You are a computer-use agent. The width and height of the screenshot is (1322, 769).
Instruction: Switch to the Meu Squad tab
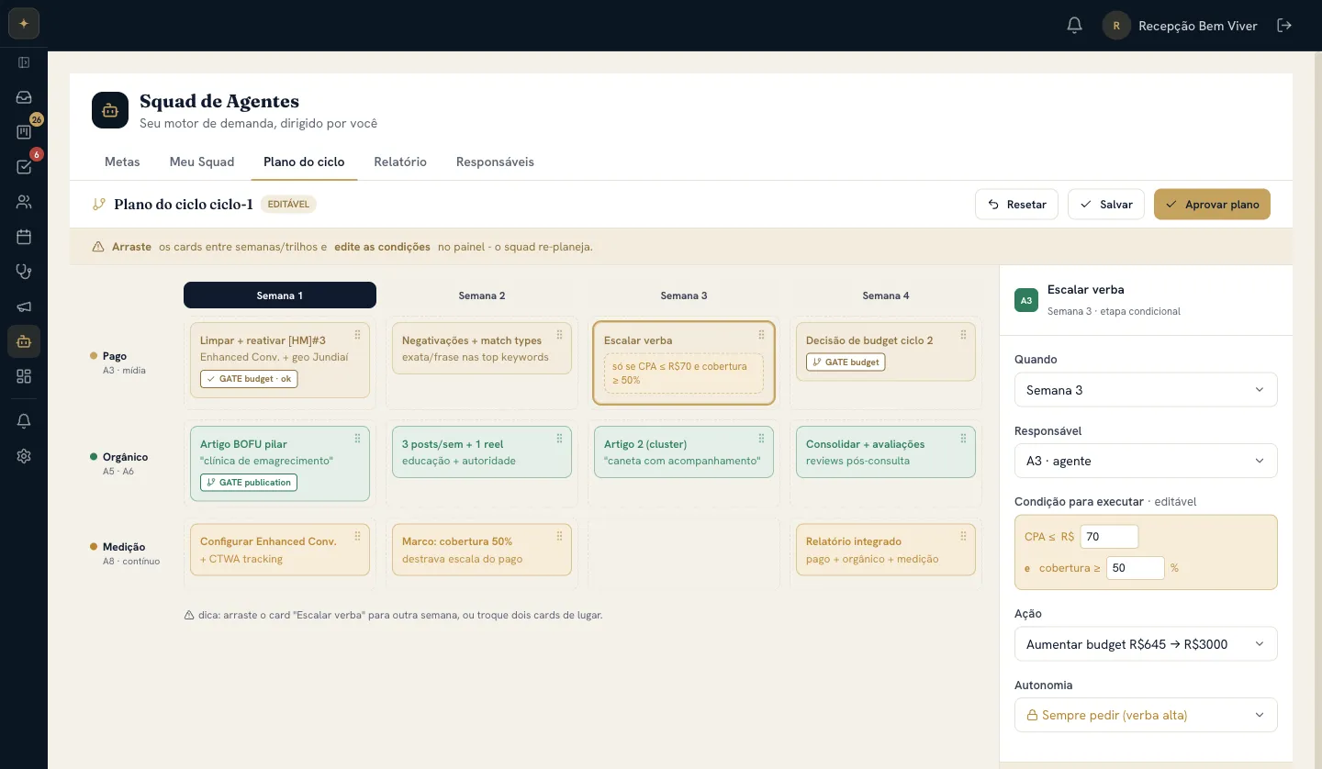tap(202, 162)
